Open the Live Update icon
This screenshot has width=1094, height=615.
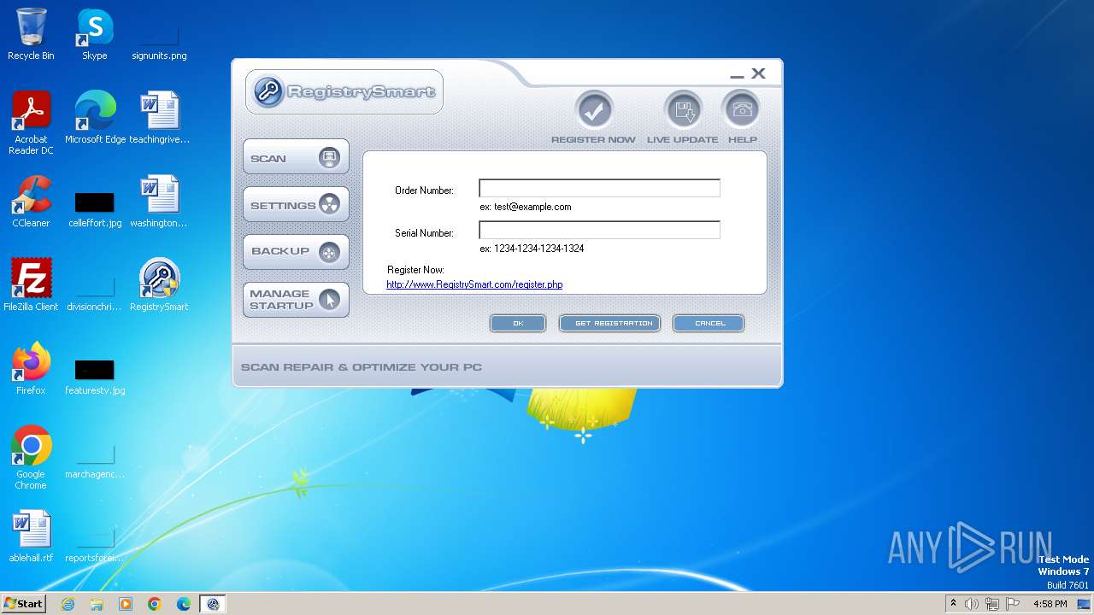pyautogui.click(x=683, y=110)
